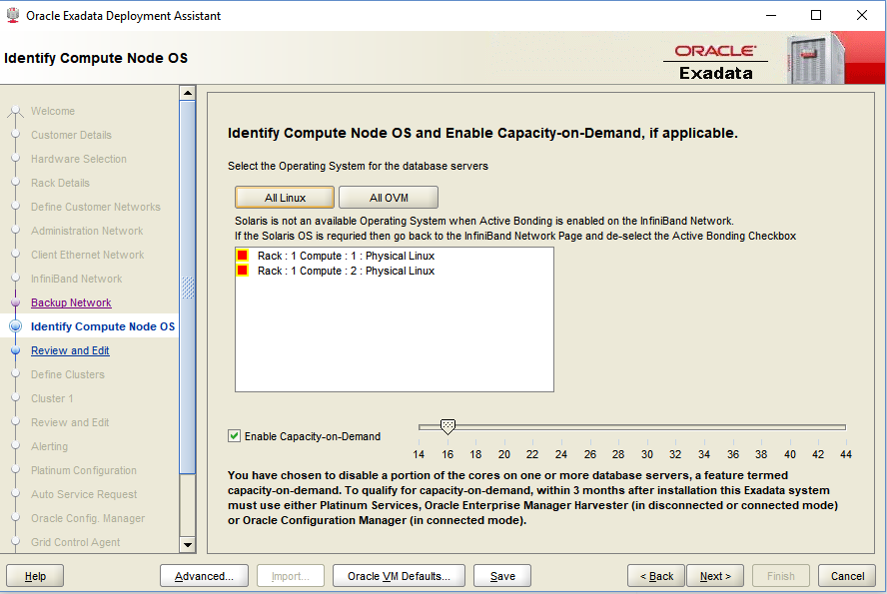Select All Linux operating system button

click(285, 198)
